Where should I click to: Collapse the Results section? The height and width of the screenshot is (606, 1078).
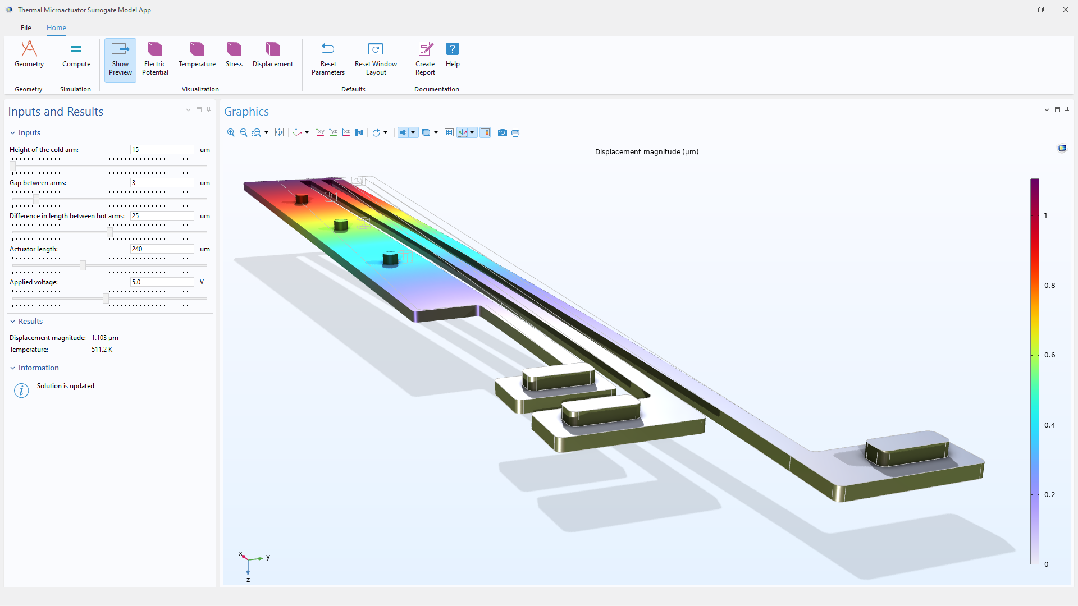12,322
